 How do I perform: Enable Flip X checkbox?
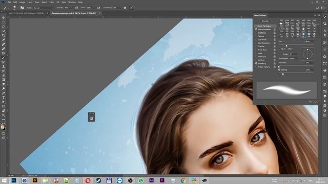[280, 49]
